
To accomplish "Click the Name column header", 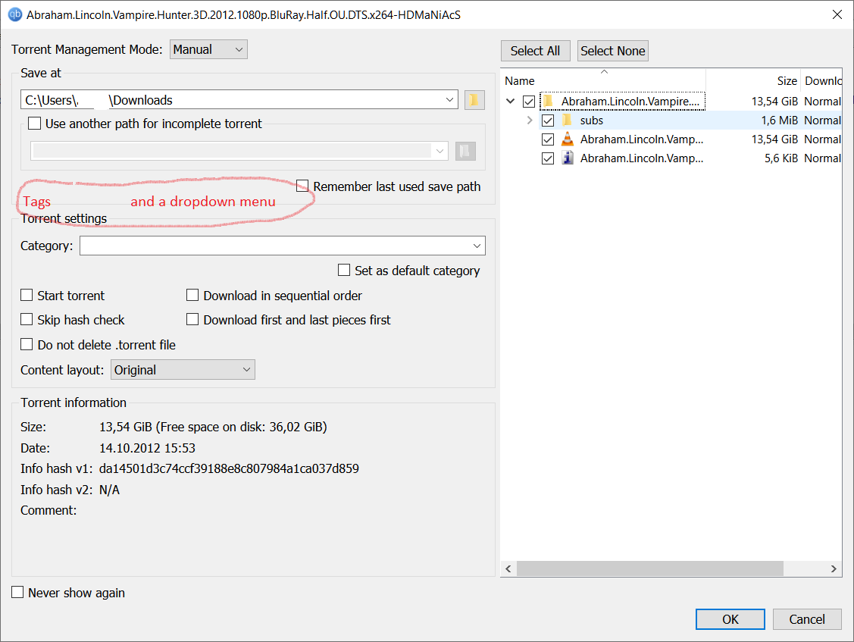I will point(520,80).
